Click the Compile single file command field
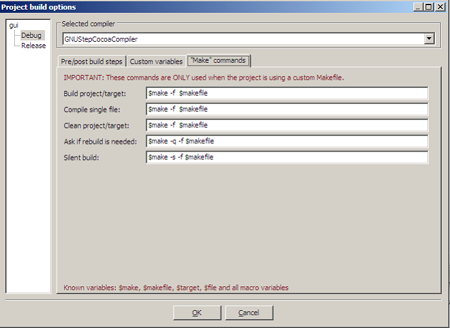The width and height of the screenshot is (450, 328). (287, 109)
